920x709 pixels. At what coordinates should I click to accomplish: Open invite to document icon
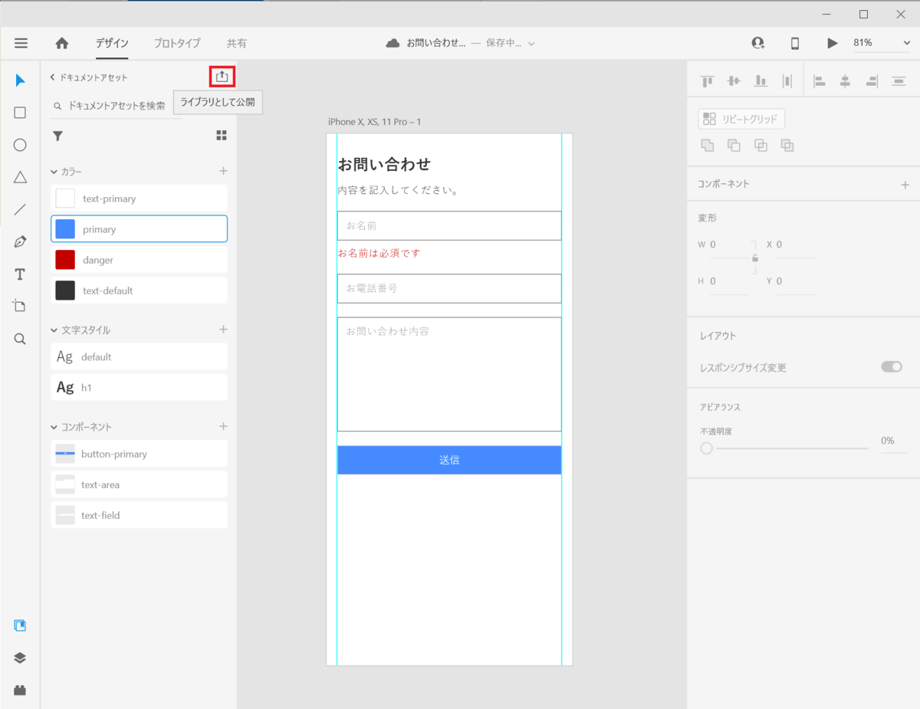pos(758,44)
